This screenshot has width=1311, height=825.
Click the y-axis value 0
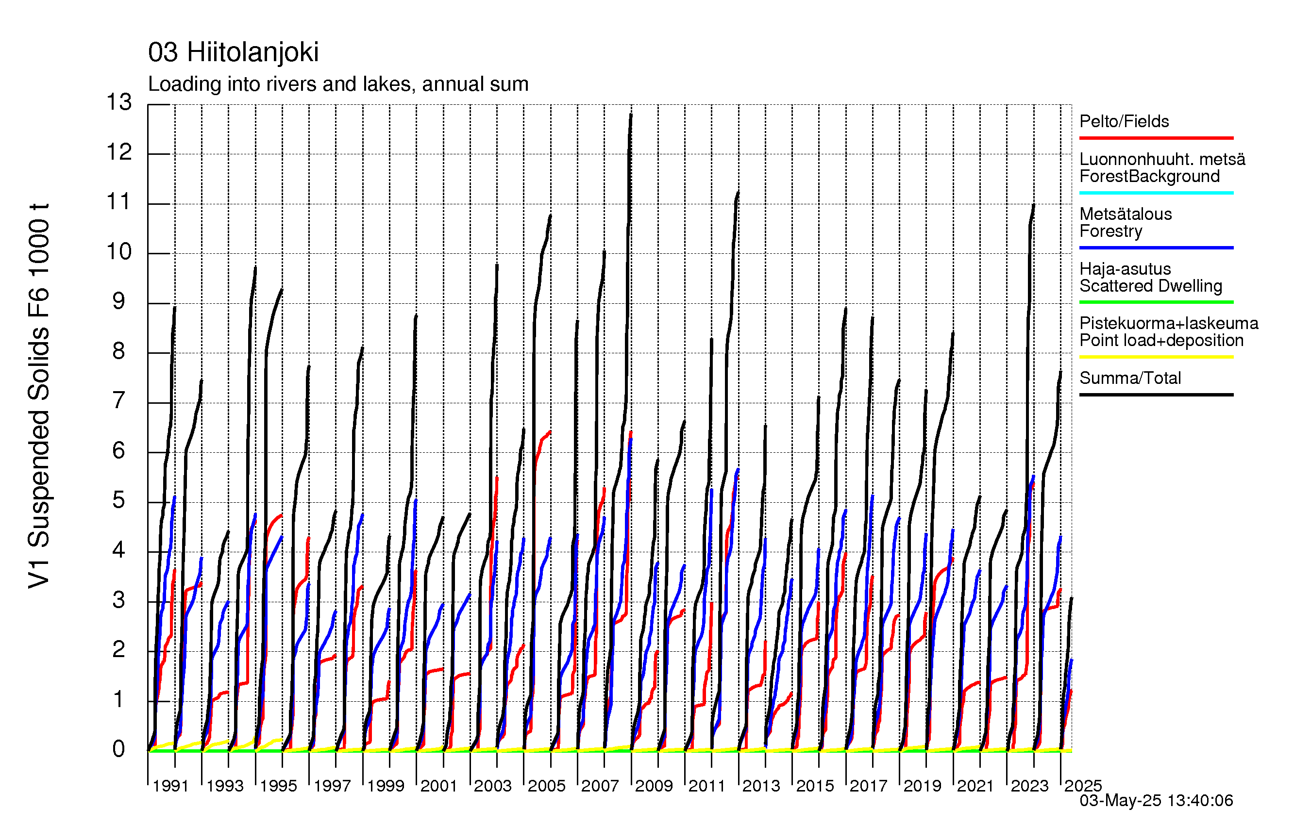(118, 749)
